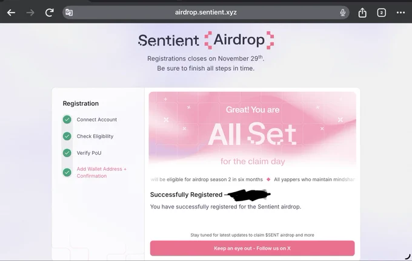412x261 pixels.
Task: Open Add Wallet Address + Confirmation step
Action: [101, 172]
